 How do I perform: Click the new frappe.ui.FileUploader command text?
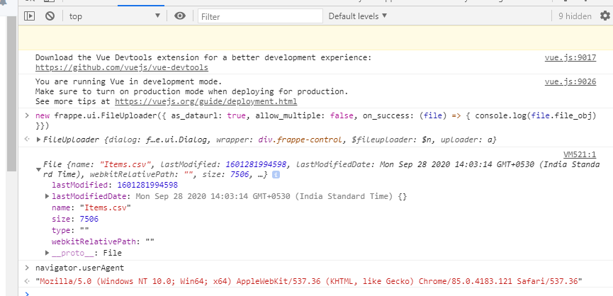click(315, 120)
